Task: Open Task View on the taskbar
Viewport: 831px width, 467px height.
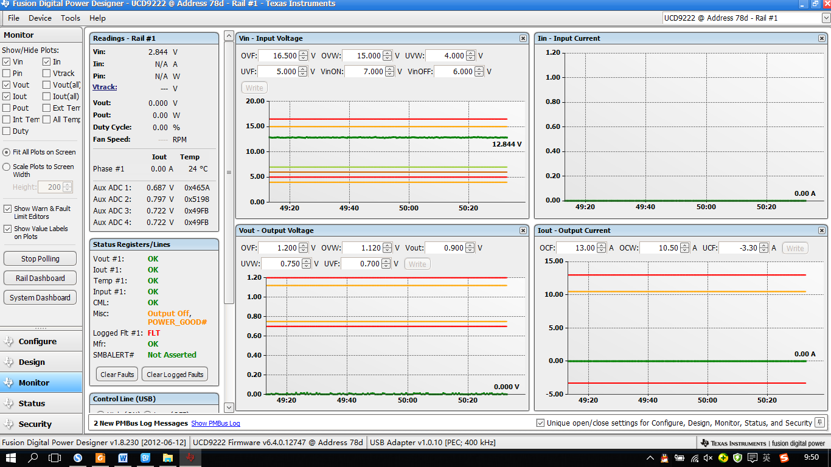Action: coord(55,457)
